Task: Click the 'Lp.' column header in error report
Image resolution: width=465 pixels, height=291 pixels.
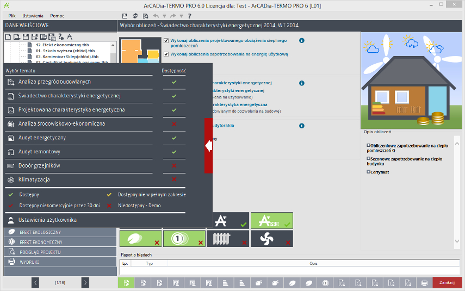Action: click(125, 263)
